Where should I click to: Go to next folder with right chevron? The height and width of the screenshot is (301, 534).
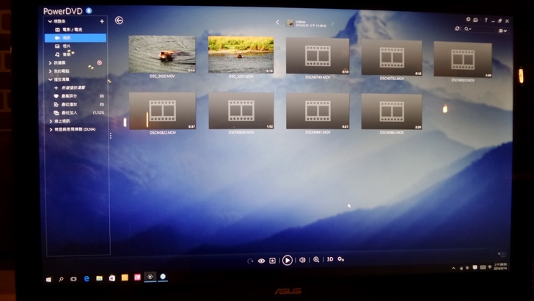tap(333, 23)
